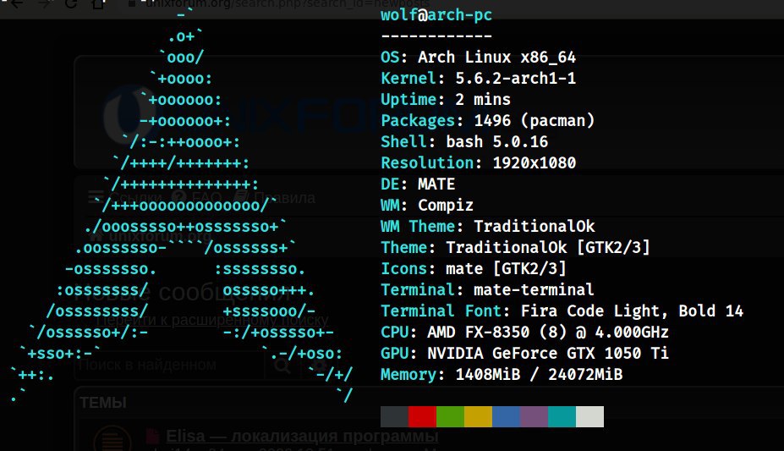Click the cyan color block in the palette

point(562,416)
